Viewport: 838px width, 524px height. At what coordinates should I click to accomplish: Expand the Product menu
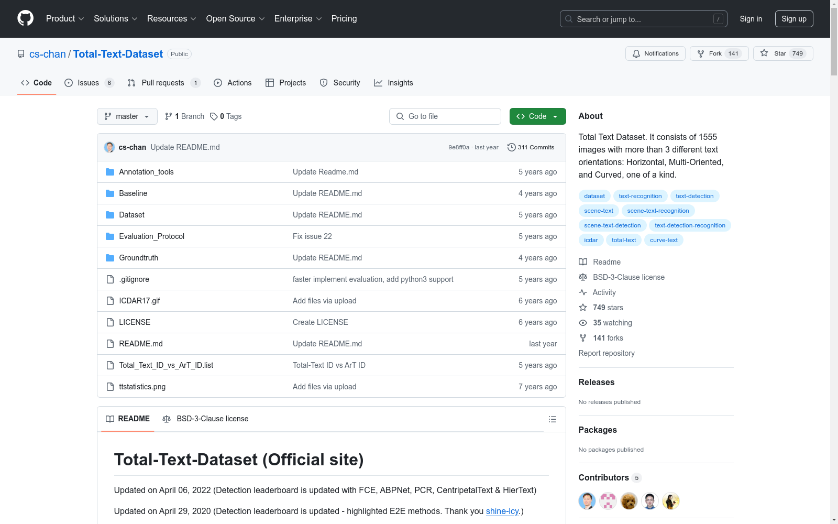tap(65, 18)
